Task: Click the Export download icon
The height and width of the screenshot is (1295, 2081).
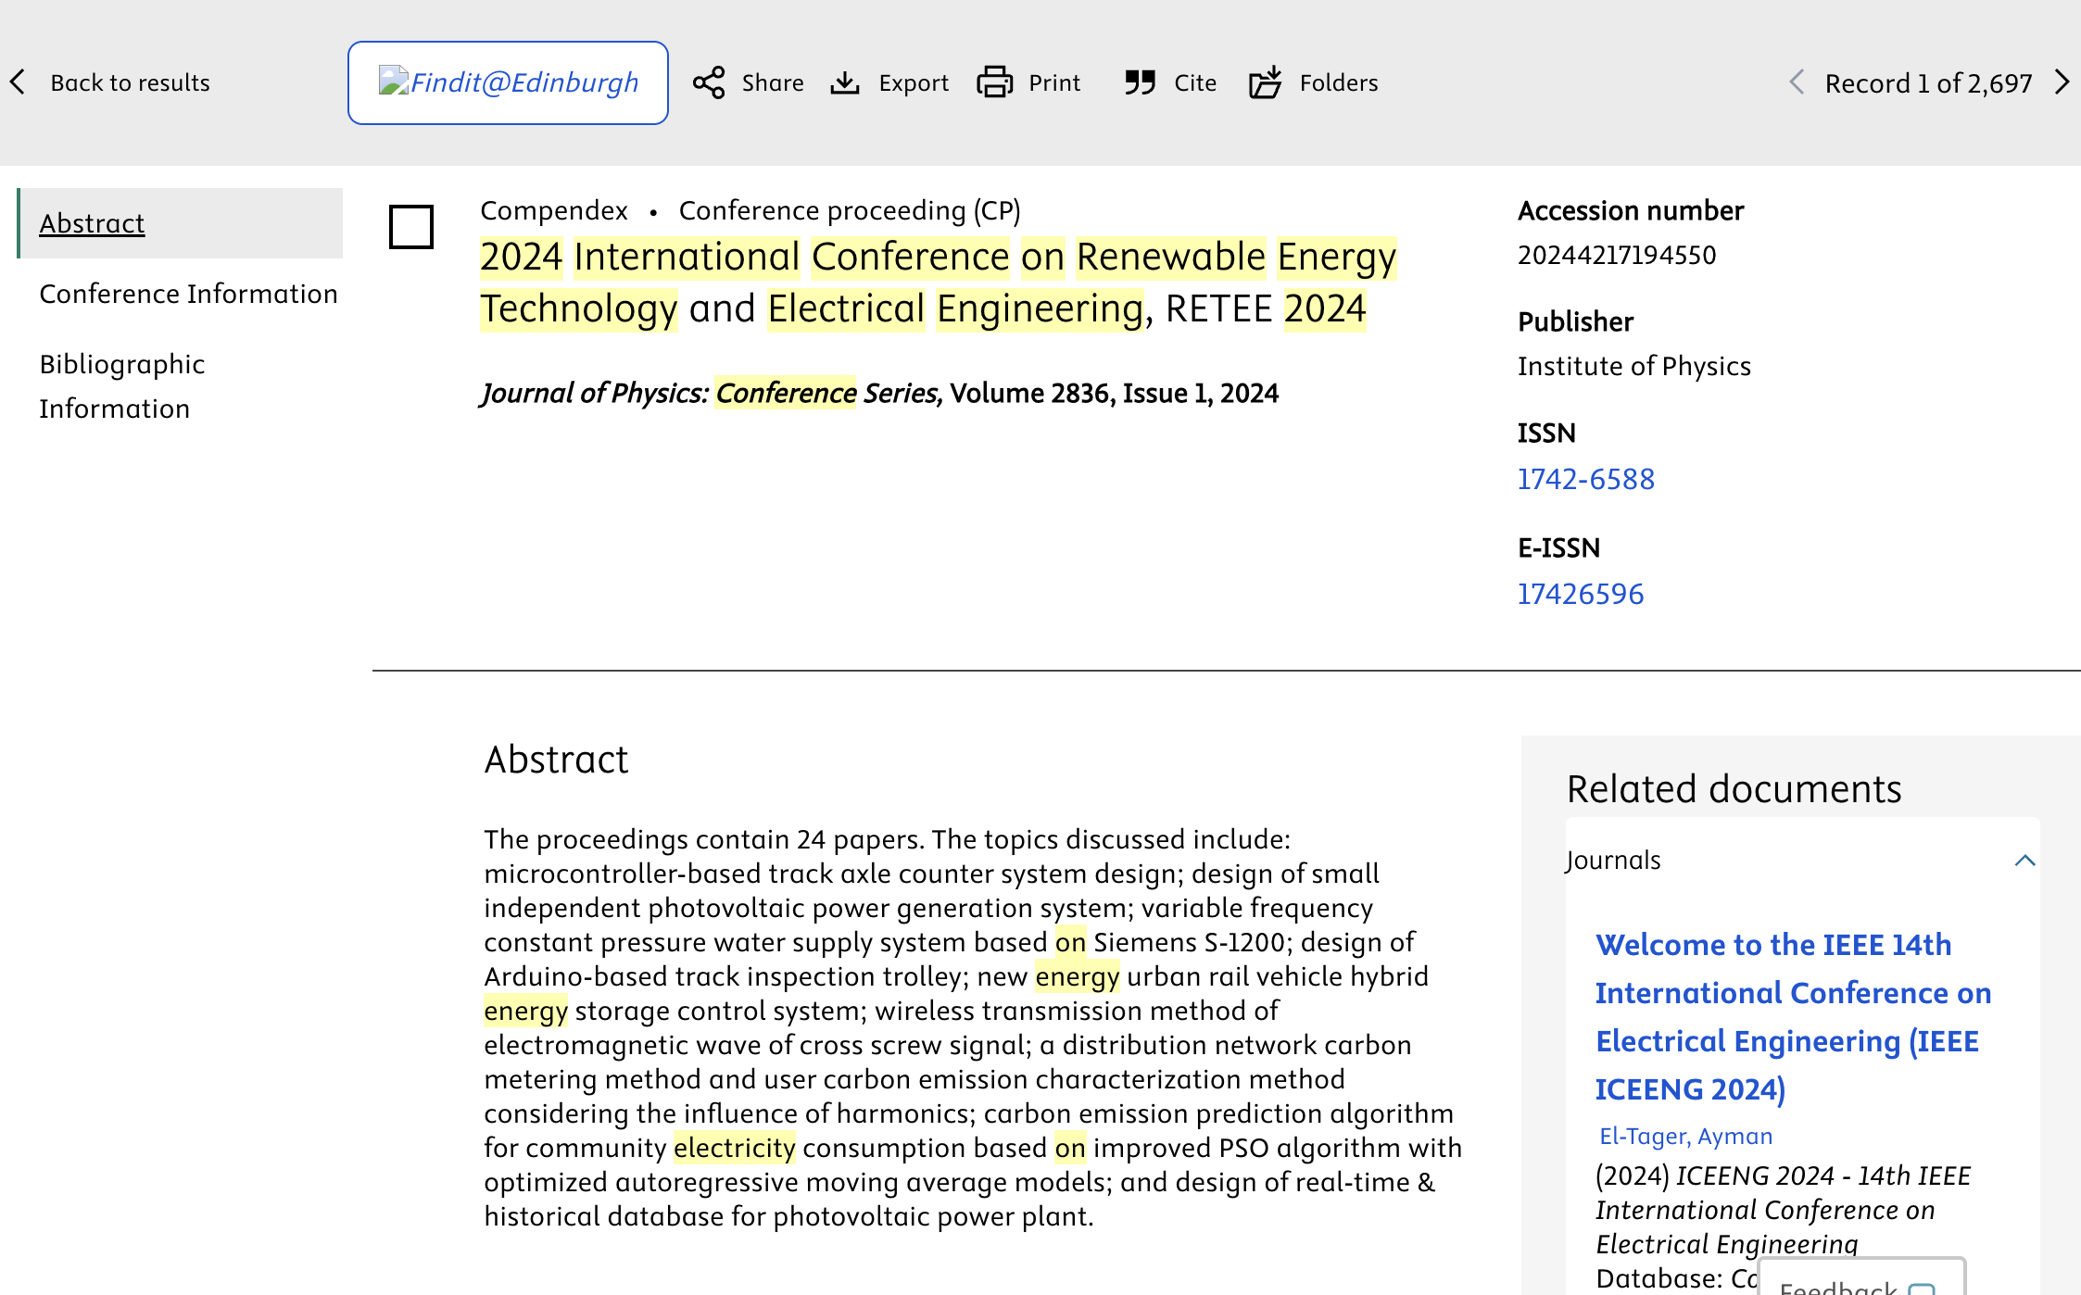Action: pyautogui.click(x=845, y=83)
